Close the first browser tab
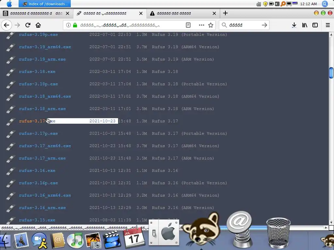The height and width of the screenshot is (250, 334). click(68, 13)
